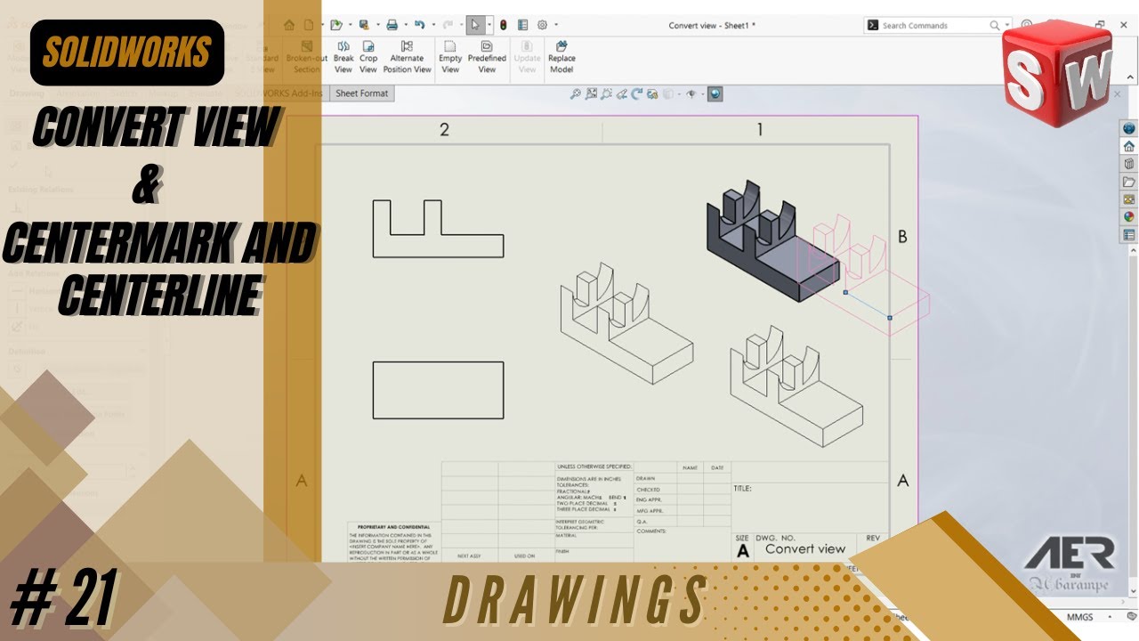Click Zoom to Fit in the heads-up toolbar

point(576,93)
